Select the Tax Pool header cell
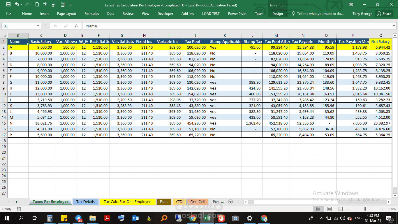The height and width of the screenshot is (224, 398). coord(195,41)
